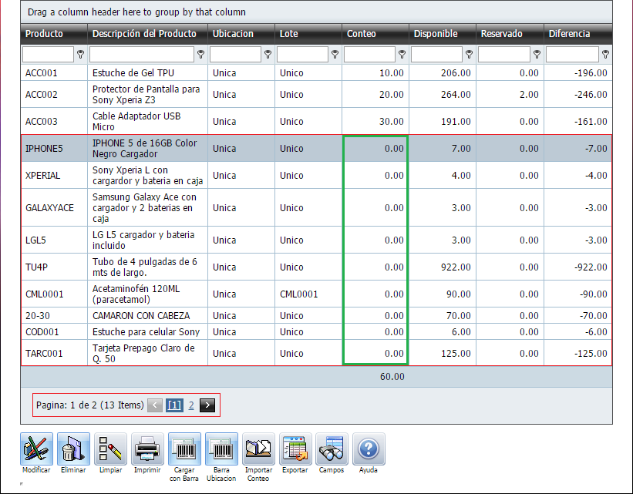Open filter menu for Producto column

[80, 55]
